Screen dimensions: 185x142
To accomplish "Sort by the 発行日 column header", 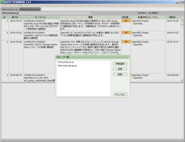I will (16, 17).
